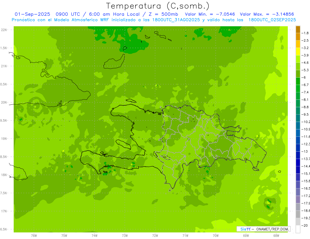Click the '69W' longitude label
This screenshot has width=310, height=239.
[x=246, y=235]
